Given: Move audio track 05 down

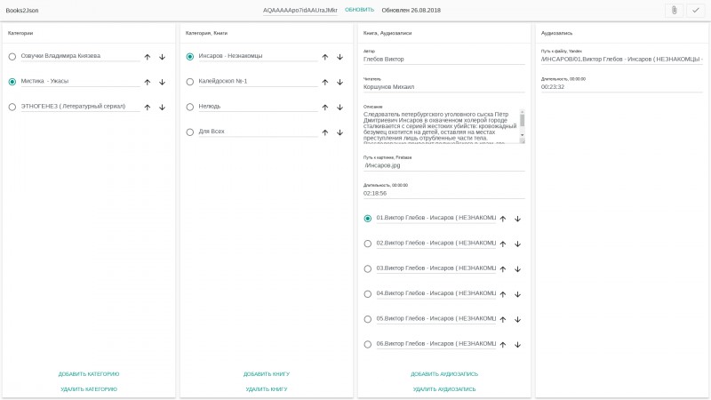Looking at the screenshot, I should click(x=517, y=318).
